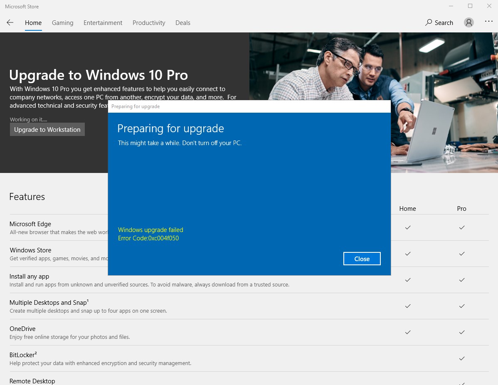Click Pro checkmark for Windows Store
Image resolution: width=498 pixels, height=385 pixels.
click(x=462, y=254)
